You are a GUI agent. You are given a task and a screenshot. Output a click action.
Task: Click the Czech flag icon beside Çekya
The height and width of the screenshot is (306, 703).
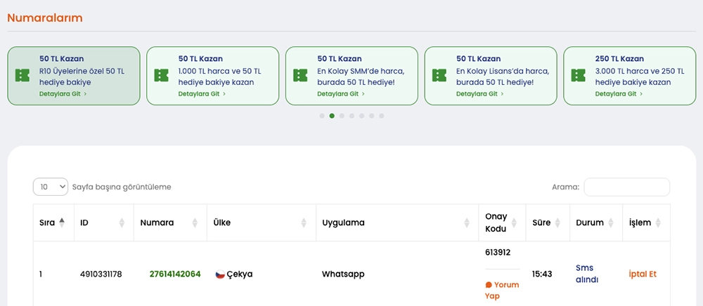click(219, 274)
